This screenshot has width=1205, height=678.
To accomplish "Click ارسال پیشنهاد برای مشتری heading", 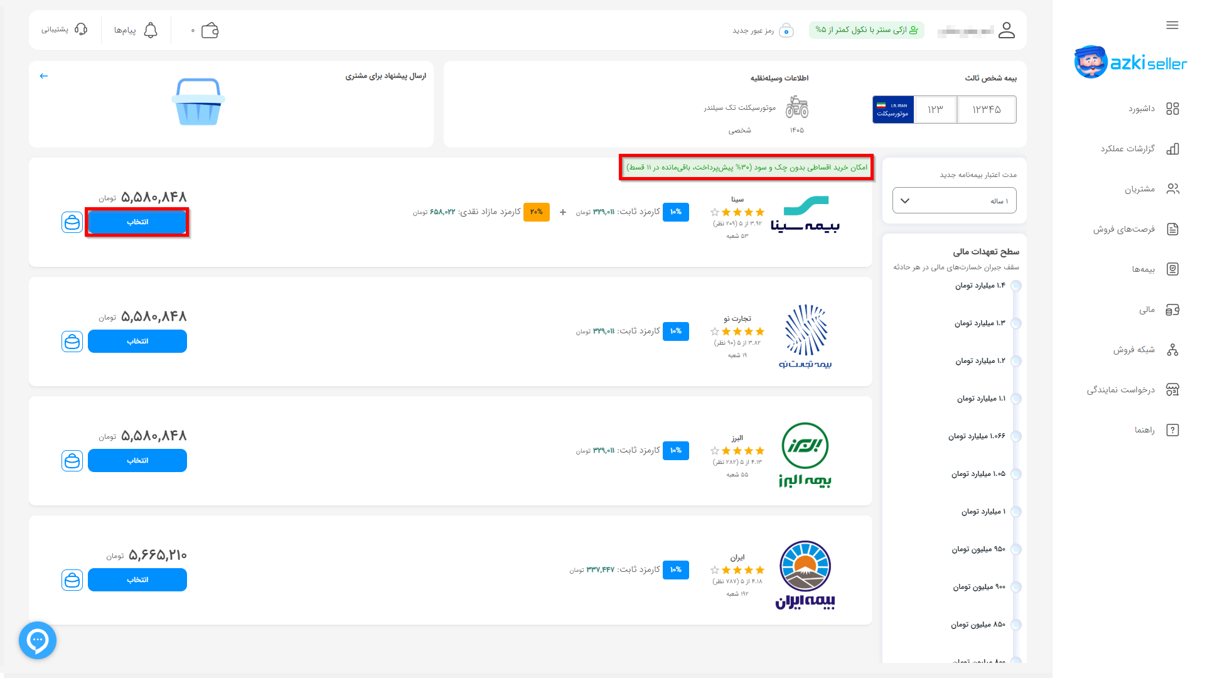I will pyautogui.click(x=385, y=76).
